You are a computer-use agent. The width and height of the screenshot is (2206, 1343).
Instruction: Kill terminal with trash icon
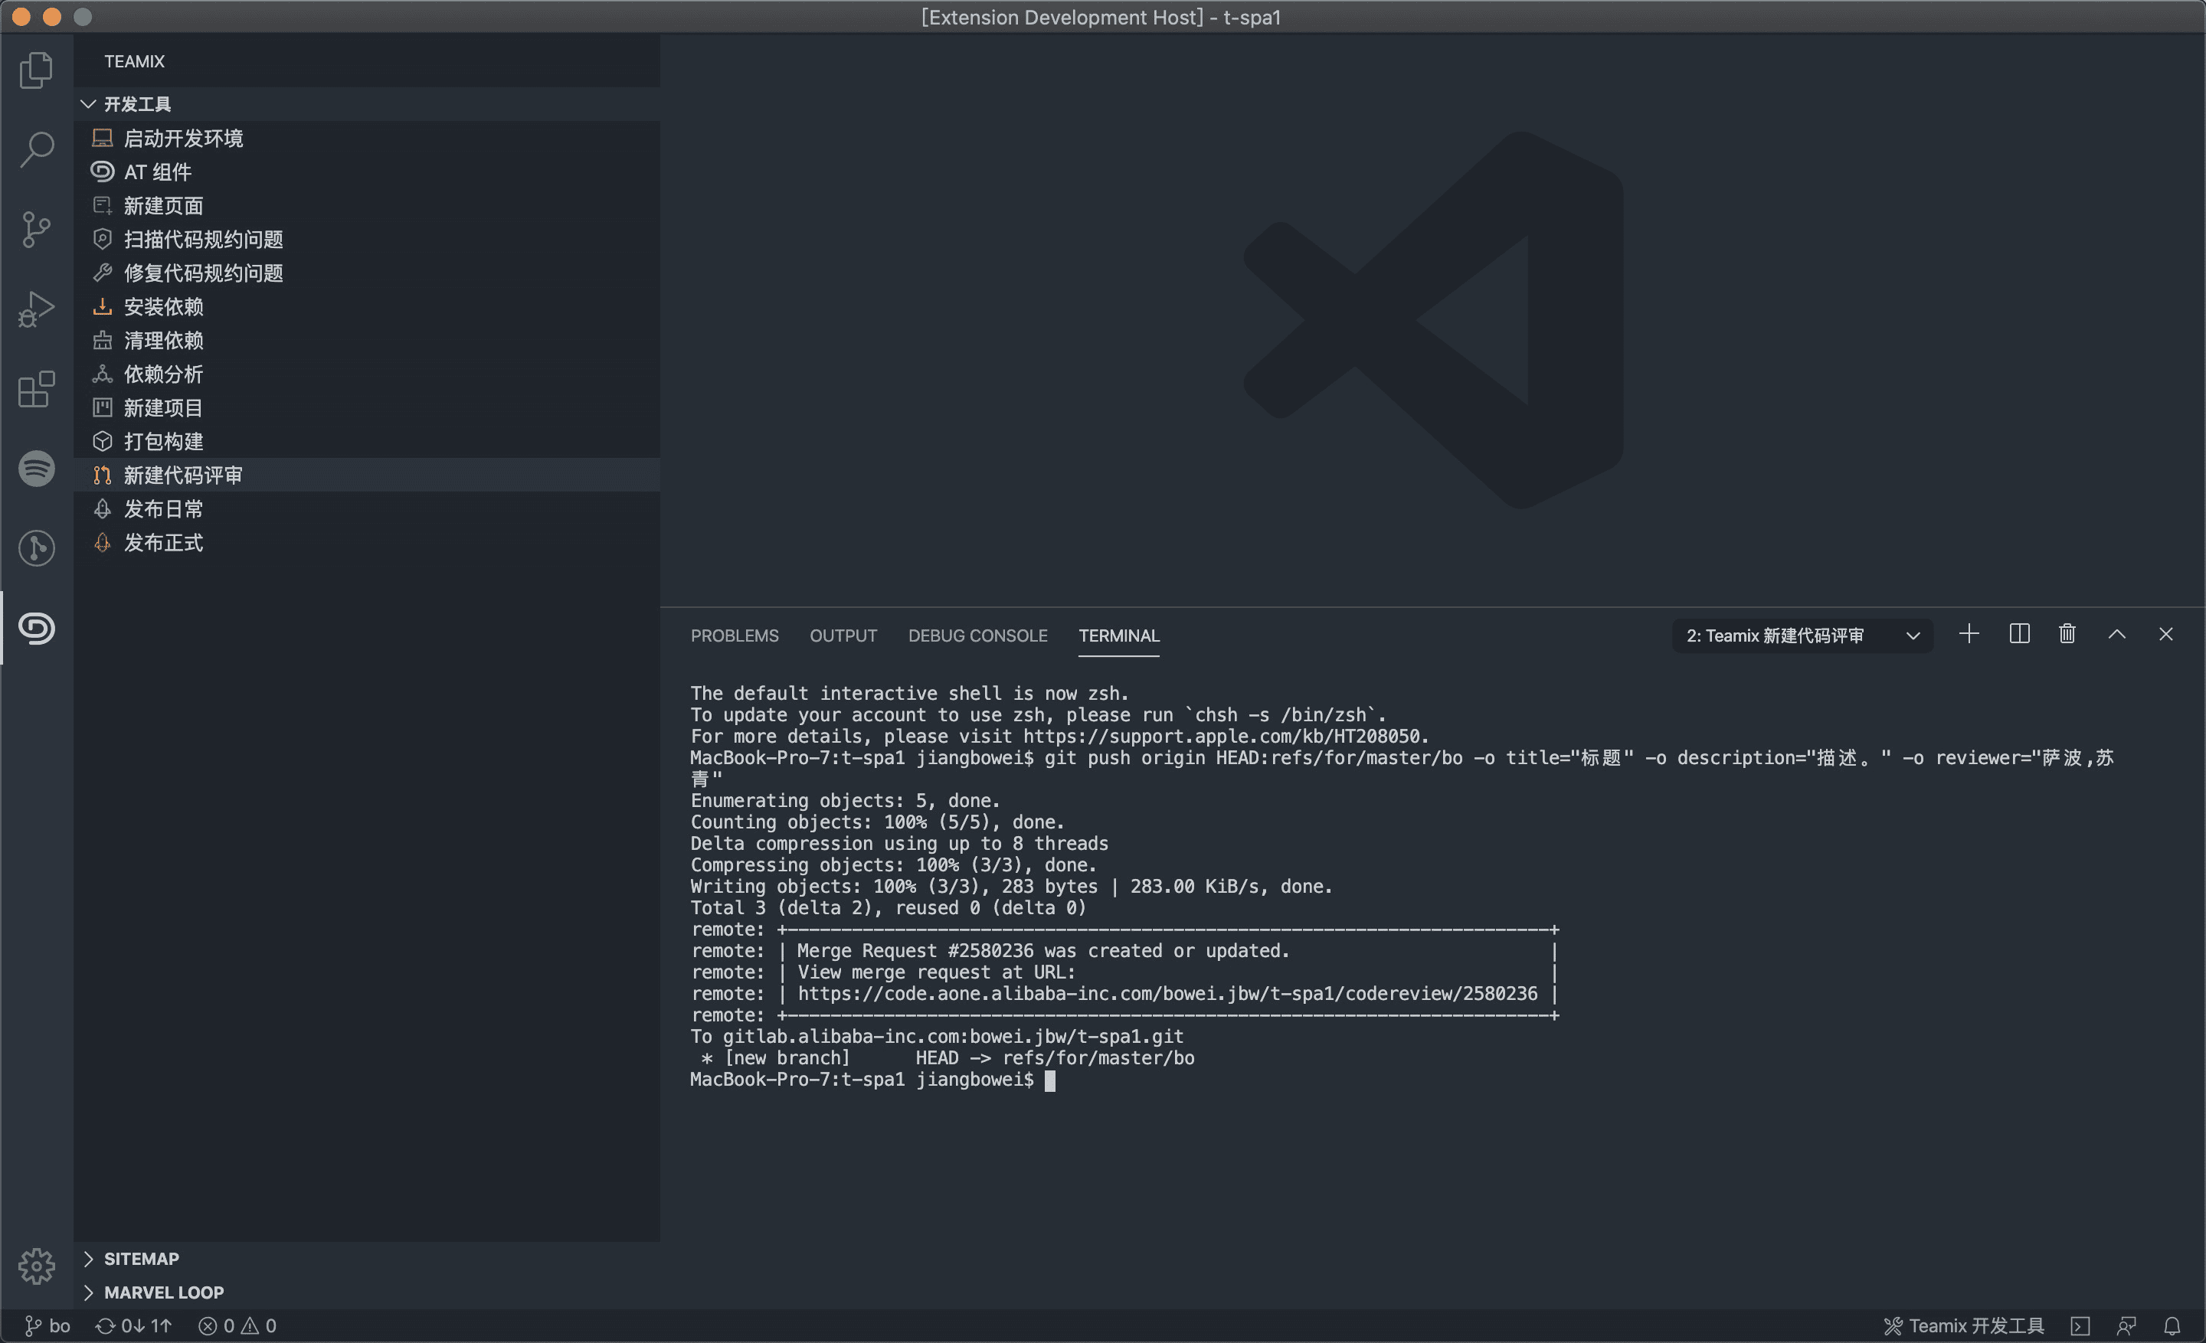[x=2067, y=635]
